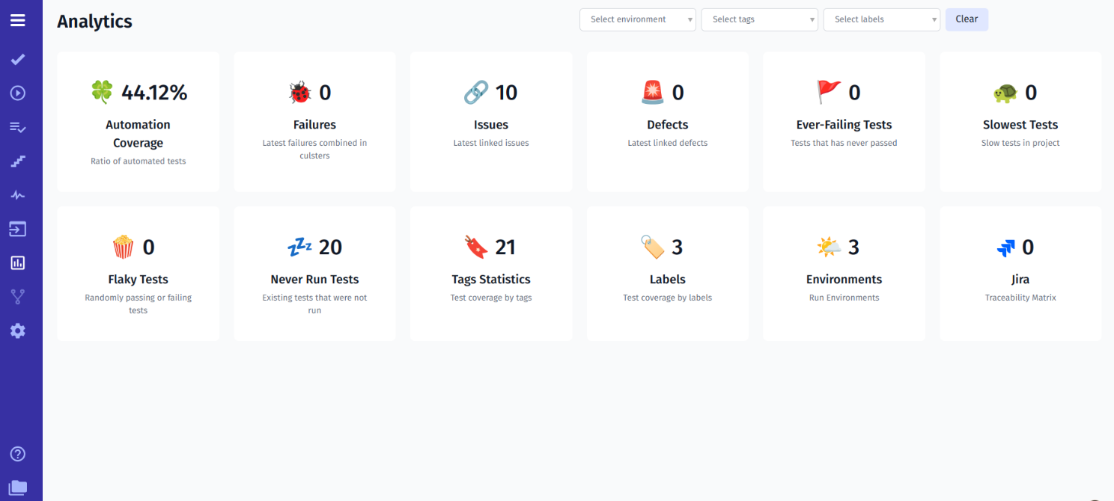Open help via the question mark icon
The height and width of the screenshot is (501, 1114).
[17, 453]
